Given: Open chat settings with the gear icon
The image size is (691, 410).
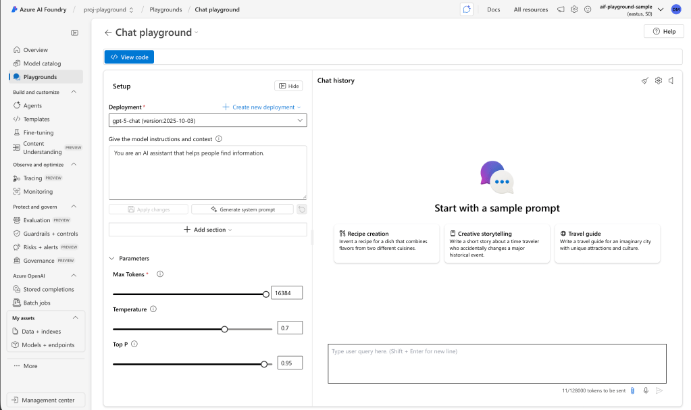Looking at the screenshot, I should [x=658, y=80].
